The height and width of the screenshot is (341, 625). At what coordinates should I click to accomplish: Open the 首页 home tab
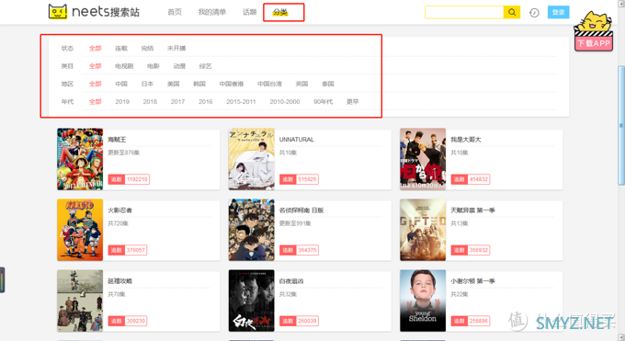tap(175, 12)
